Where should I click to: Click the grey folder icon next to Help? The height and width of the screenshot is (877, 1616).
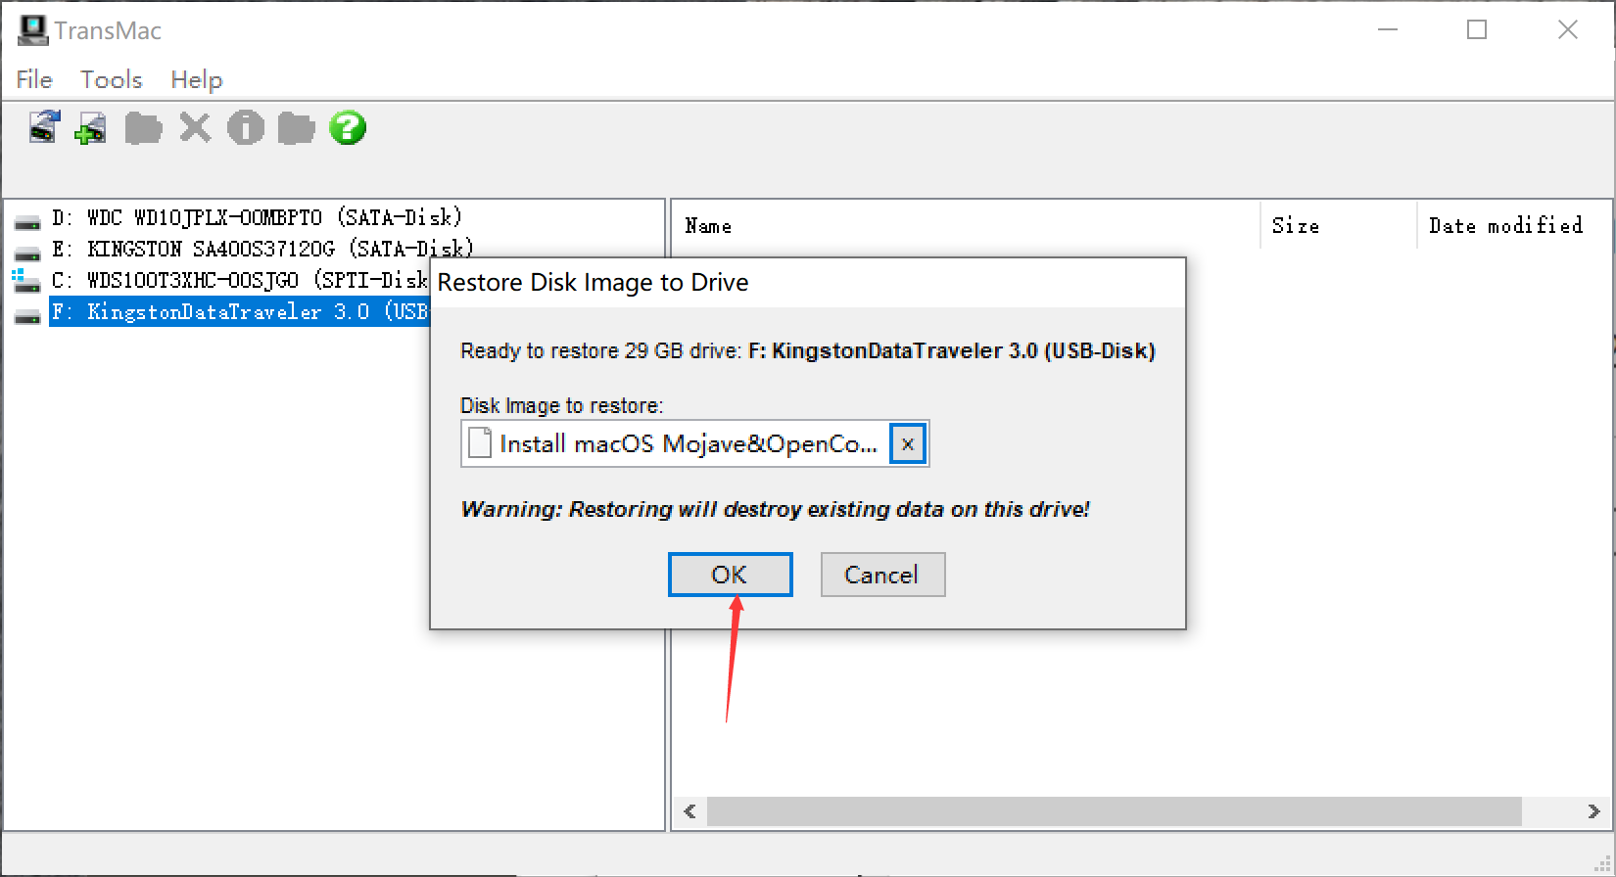pyautogui.click(x=296, y=128)
